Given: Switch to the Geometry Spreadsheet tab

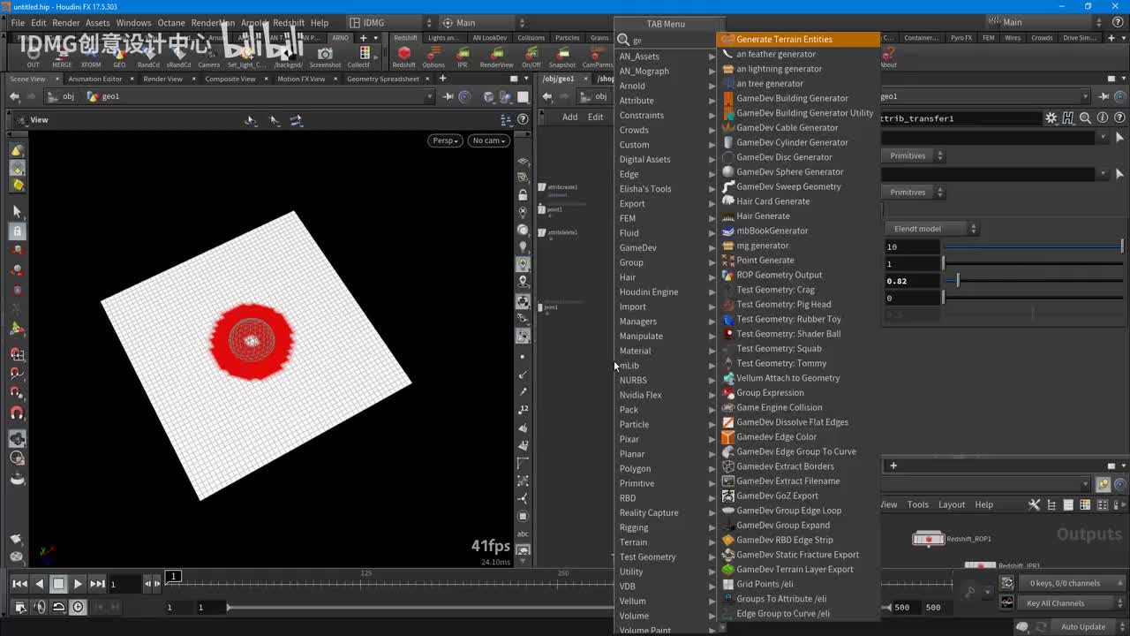Looking at the screenshot, I should pyautogui.click(x=383, y=79).
